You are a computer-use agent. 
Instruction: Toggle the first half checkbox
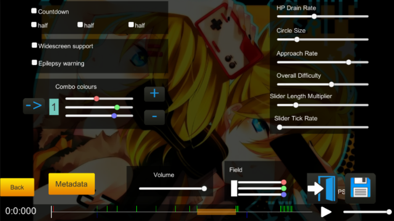pyautogui.click(x=34, y=25)
